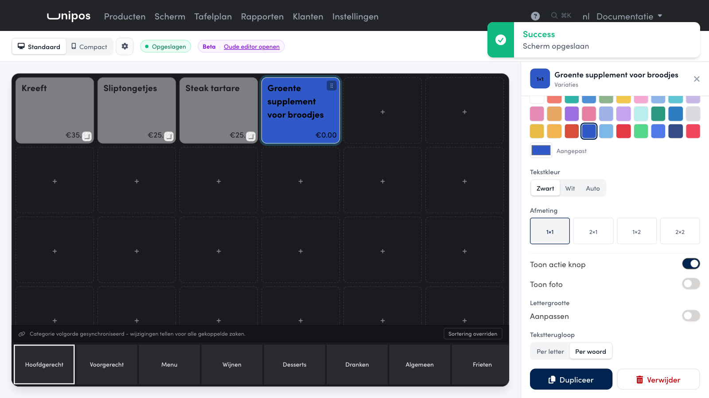Image resolution: width=709 pixels, height=398 pixels.
Task: Click the help question mark icon
Action: pyautogui.click(x=535, y=16)
